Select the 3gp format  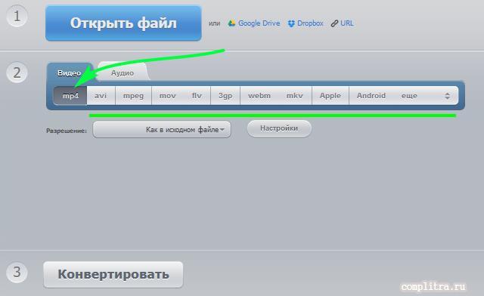point(225,96)
